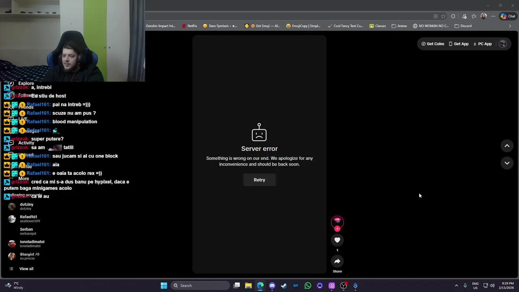Open the LIVE creator avatar
Viewport: 519px width, 292px height.
(337, 221)
